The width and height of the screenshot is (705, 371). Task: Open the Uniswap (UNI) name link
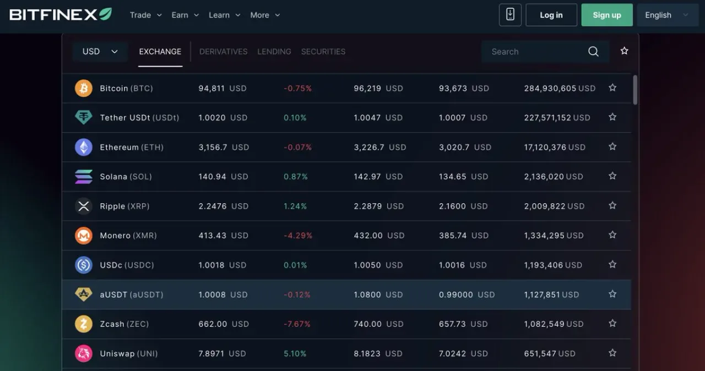(x=129, y=353)
